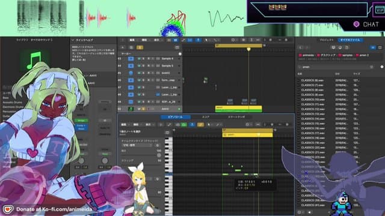385x216 pixels.
Task: Open the 編集 menu in piano roll
Action: [x=125, y=125]
